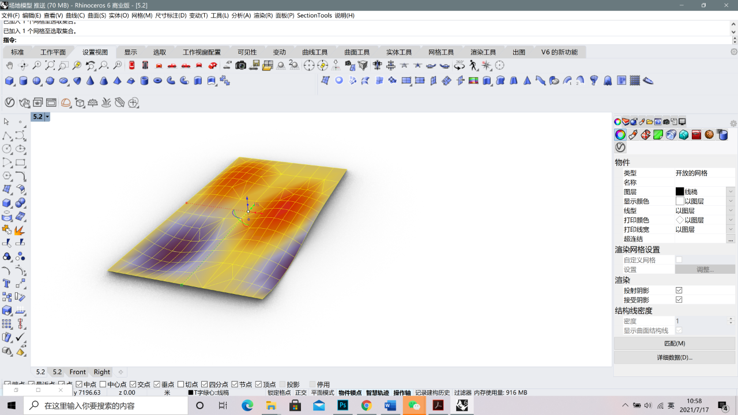Expand the 图层 (layer) dropdown

click(x=731, y=191)
